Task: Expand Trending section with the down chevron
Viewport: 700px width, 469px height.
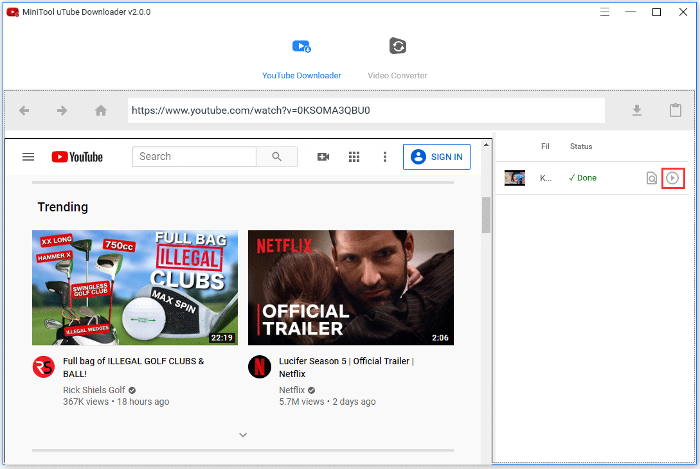Action: [x=243, y=435]
